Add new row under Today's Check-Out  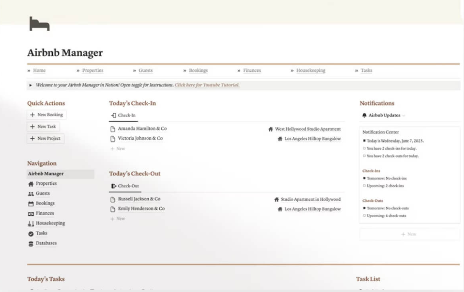click(x=118, y=219)
